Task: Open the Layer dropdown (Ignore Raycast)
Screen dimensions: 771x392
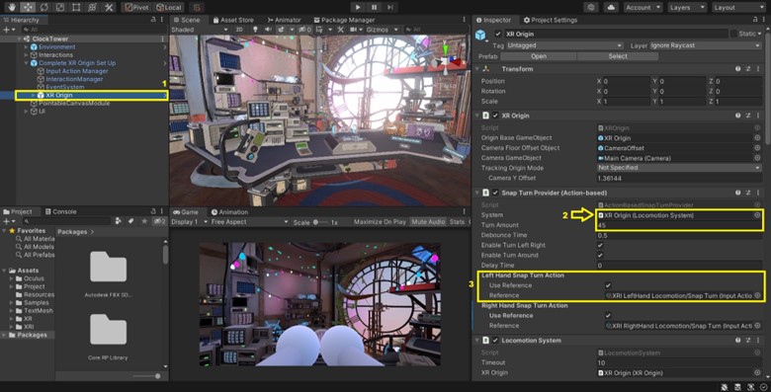Action: (706, 45)
